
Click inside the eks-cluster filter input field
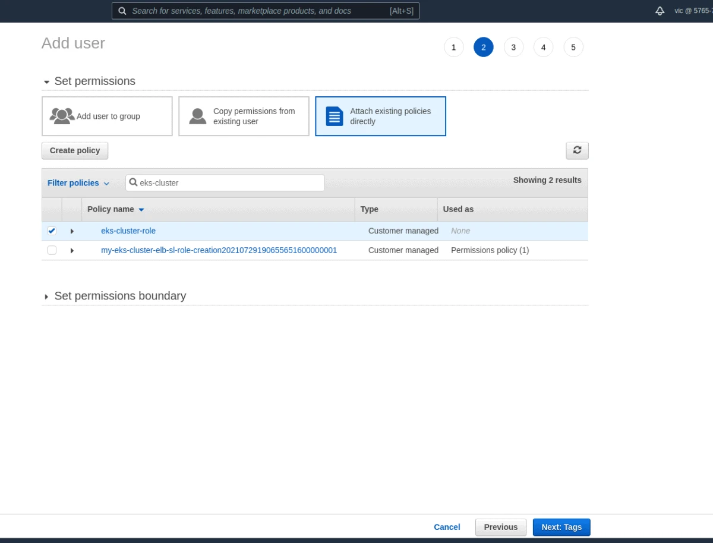(x=226, y=182)
